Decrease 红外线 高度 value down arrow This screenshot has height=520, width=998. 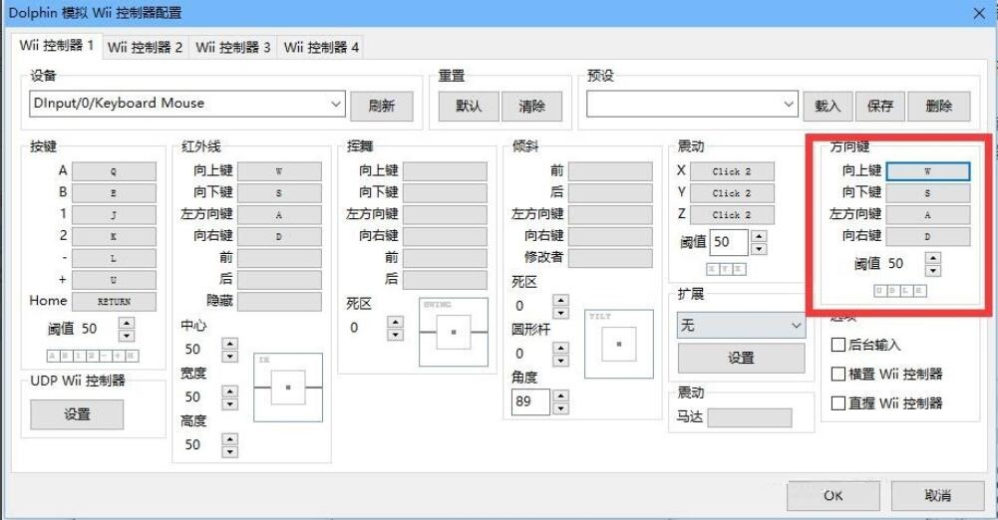(229, 451)
